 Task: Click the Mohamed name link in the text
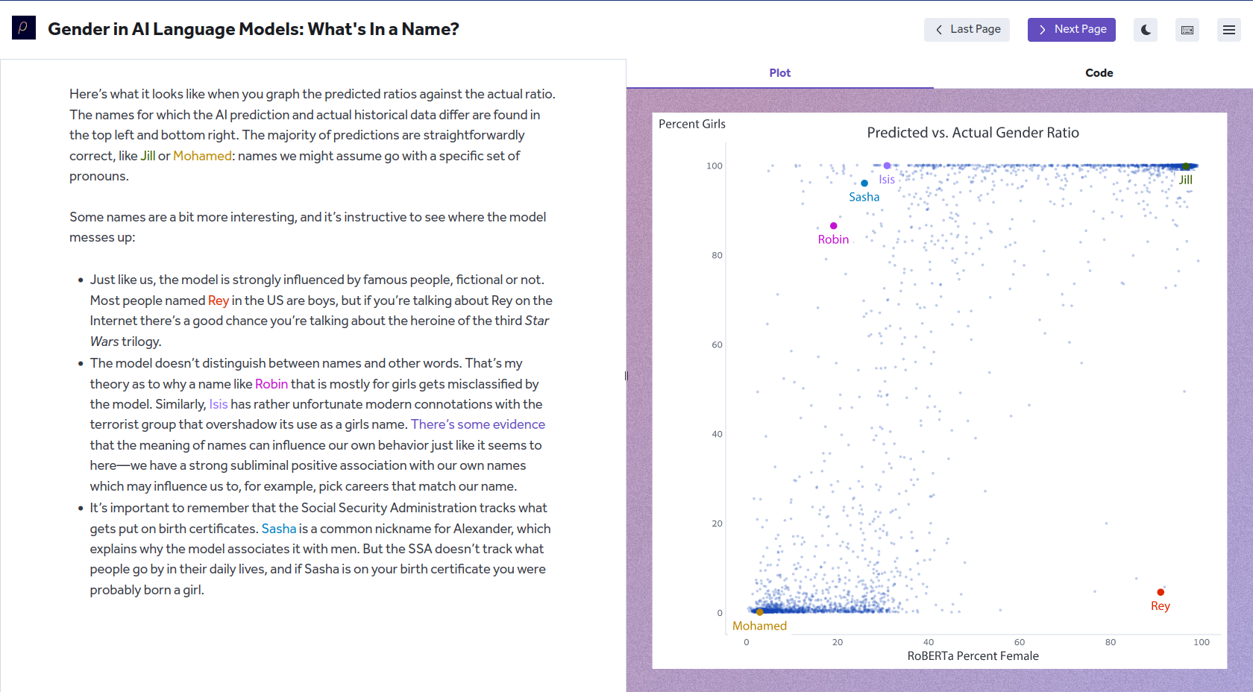click(x=202, y=156)
